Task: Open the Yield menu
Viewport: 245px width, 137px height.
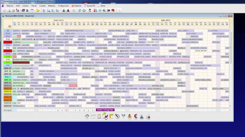Action: coord(18,6)
